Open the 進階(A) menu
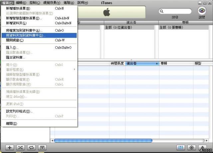 pos(69,3)
